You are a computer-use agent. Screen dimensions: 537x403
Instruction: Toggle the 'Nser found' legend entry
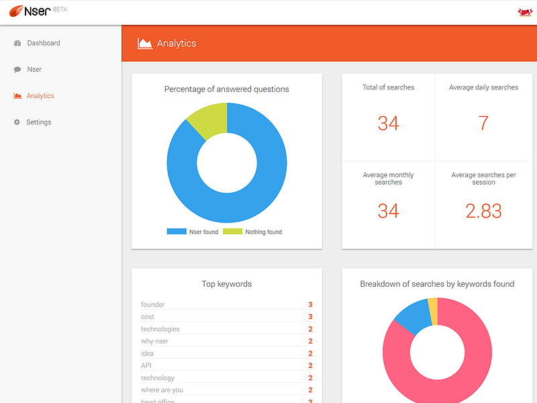point(193,232)
